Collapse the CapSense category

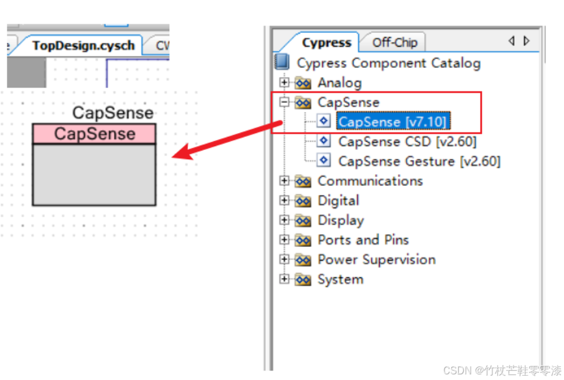coord(284,102)
